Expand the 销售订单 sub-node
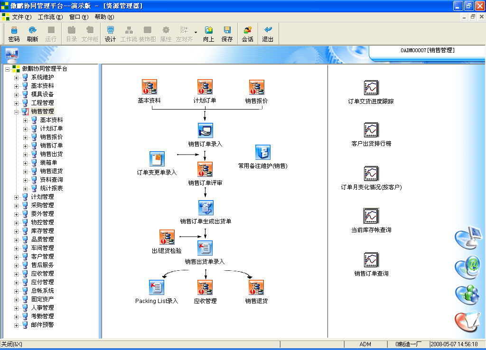Screen dimensions: 486x350 pyautogui.click(x=25, y=146)
